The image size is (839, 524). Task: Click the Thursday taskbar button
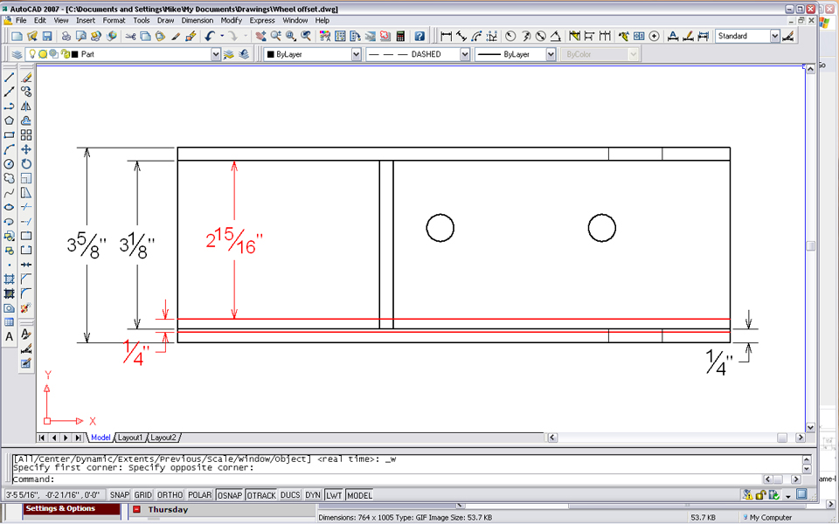pos(168,509)
